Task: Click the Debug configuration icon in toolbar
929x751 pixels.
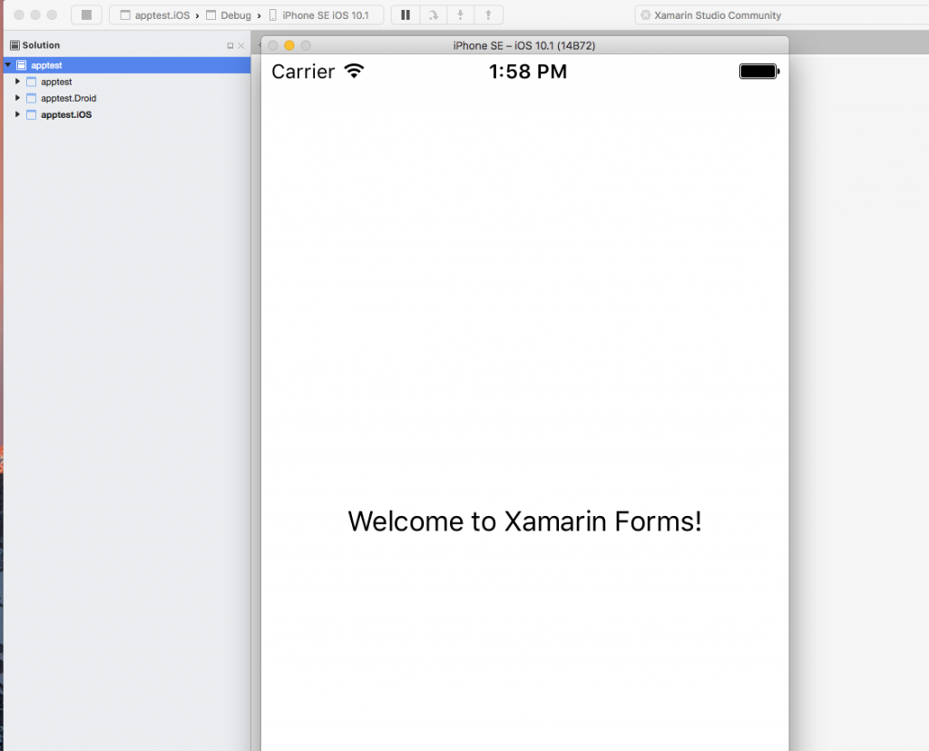Action: [x=210, y=15]
